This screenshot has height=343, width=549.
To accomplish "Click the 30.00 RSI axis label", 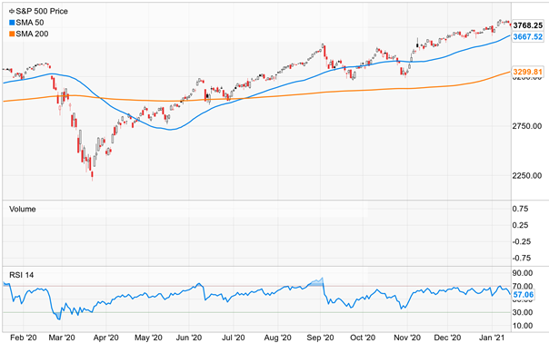I will click(523, 312).
